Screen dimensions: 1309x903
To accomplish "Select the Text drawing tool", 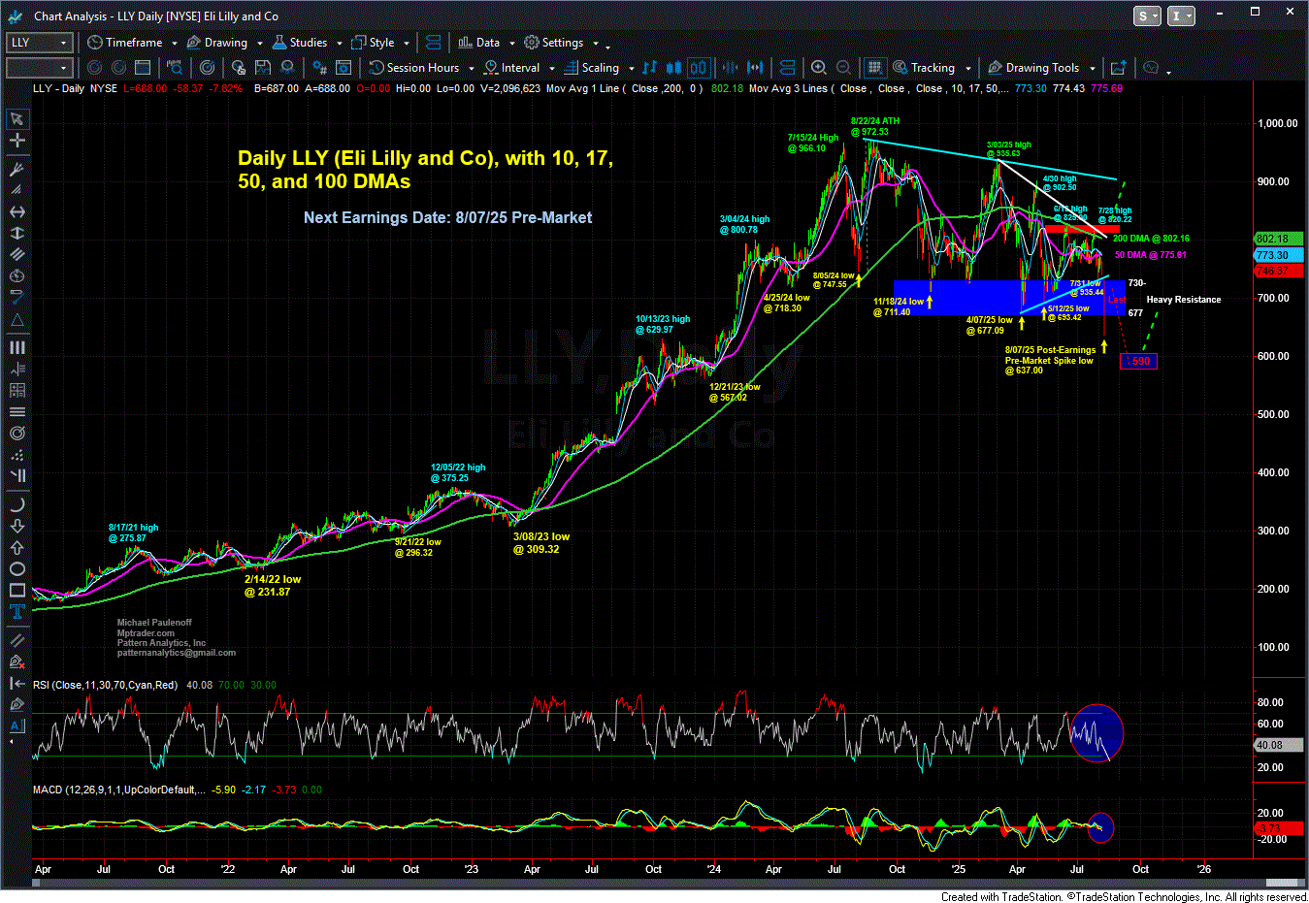I will tap(17, 611).
